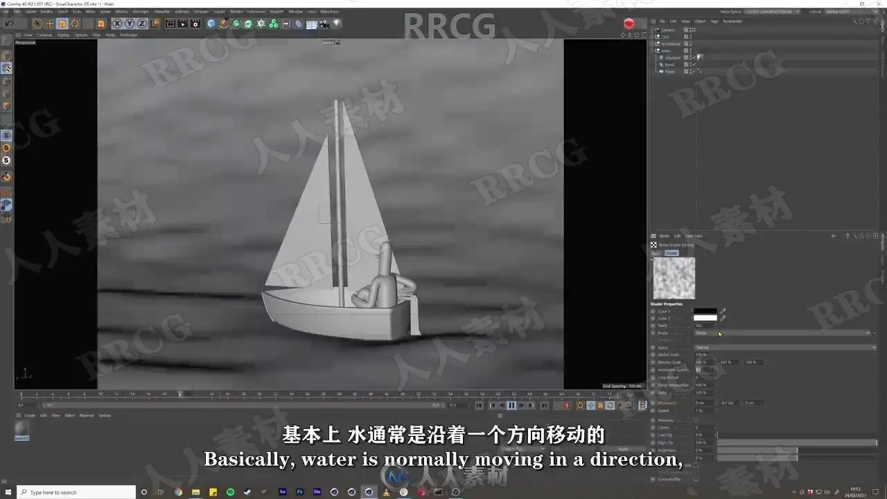Click the Undo arrow icon
Screen dimensions: 887x499
pyautogui.click(x=10, y=24)
